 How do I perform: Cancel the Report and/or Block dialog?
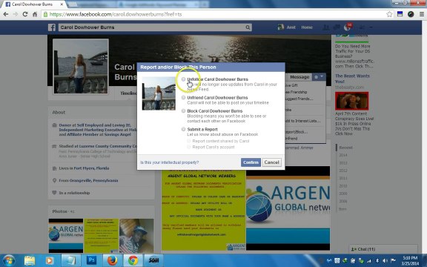point(272,162)
